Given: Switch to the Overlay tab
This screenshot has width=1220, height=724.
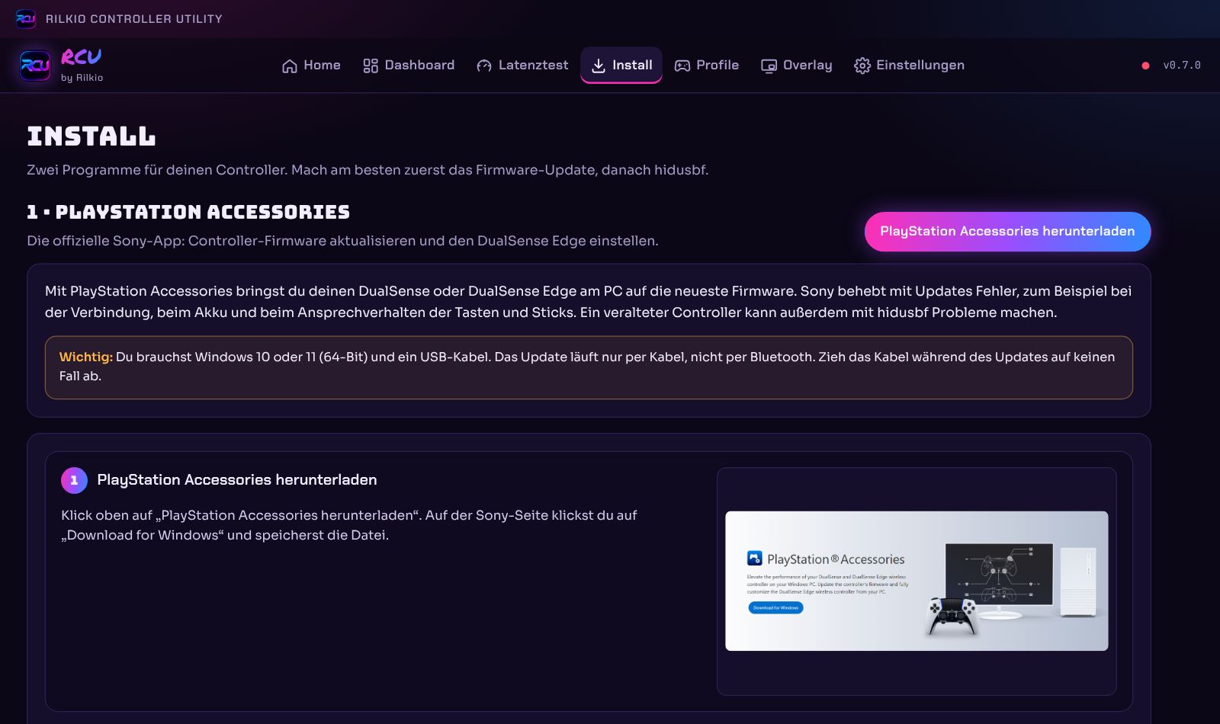Looking at the screenshot, I should (x=797, y=66).
